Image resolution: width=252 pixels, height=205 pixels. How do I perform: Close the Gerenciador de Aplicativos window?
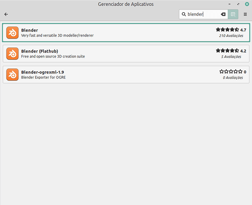[x=247, y=4]
